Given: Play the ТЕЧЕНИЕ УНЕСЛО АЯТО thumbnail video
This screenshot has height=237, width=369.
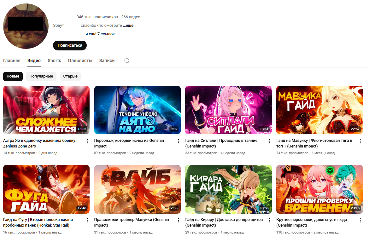Looking at the screenshot, I should [138, 110].
